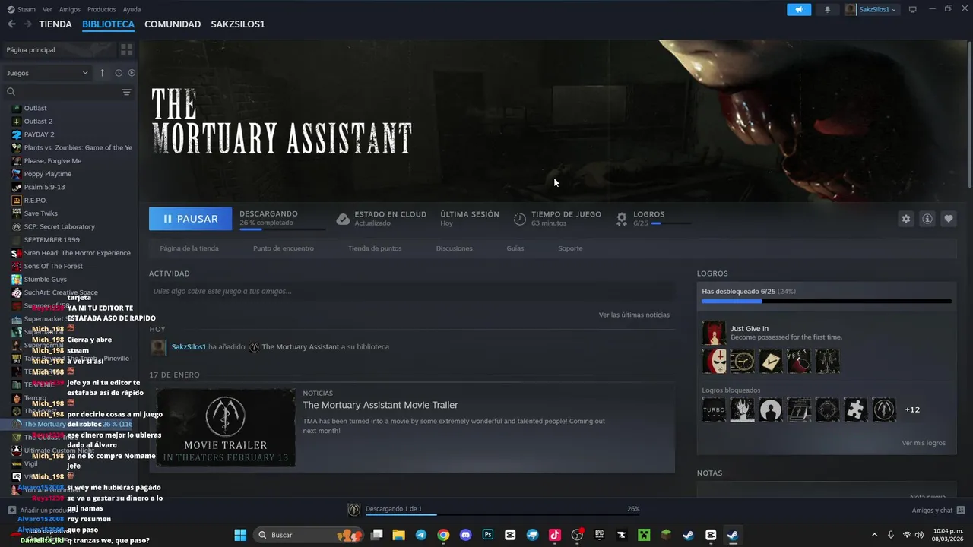
Task: Click the library search magnifier icon
Action: [11, 92]
